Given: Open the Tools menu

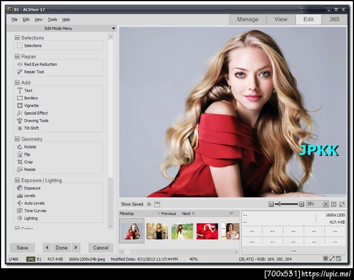Looking at the screenshot, I should coord(53,19).
